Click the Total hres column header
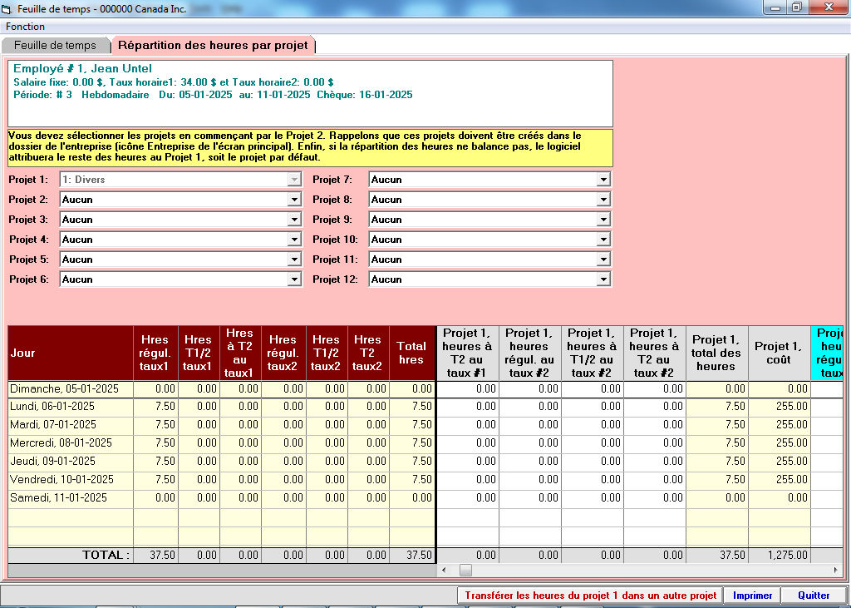This screenshot has height=608, width=851. pos(411,353)
